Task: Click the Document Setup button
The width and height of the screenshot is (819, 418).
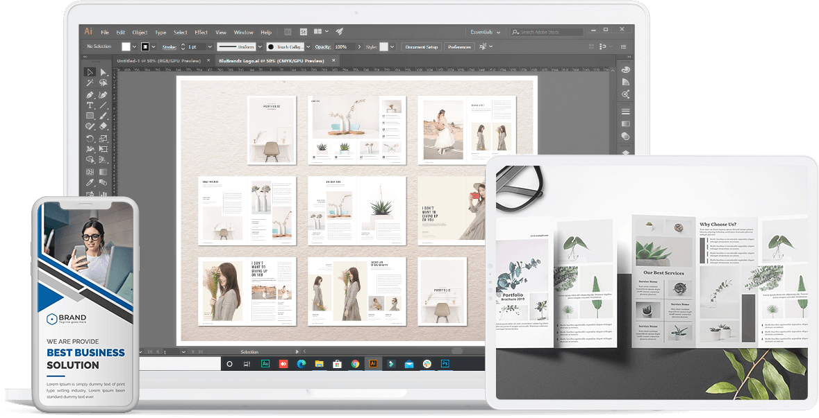Action: tap(421, 46)
